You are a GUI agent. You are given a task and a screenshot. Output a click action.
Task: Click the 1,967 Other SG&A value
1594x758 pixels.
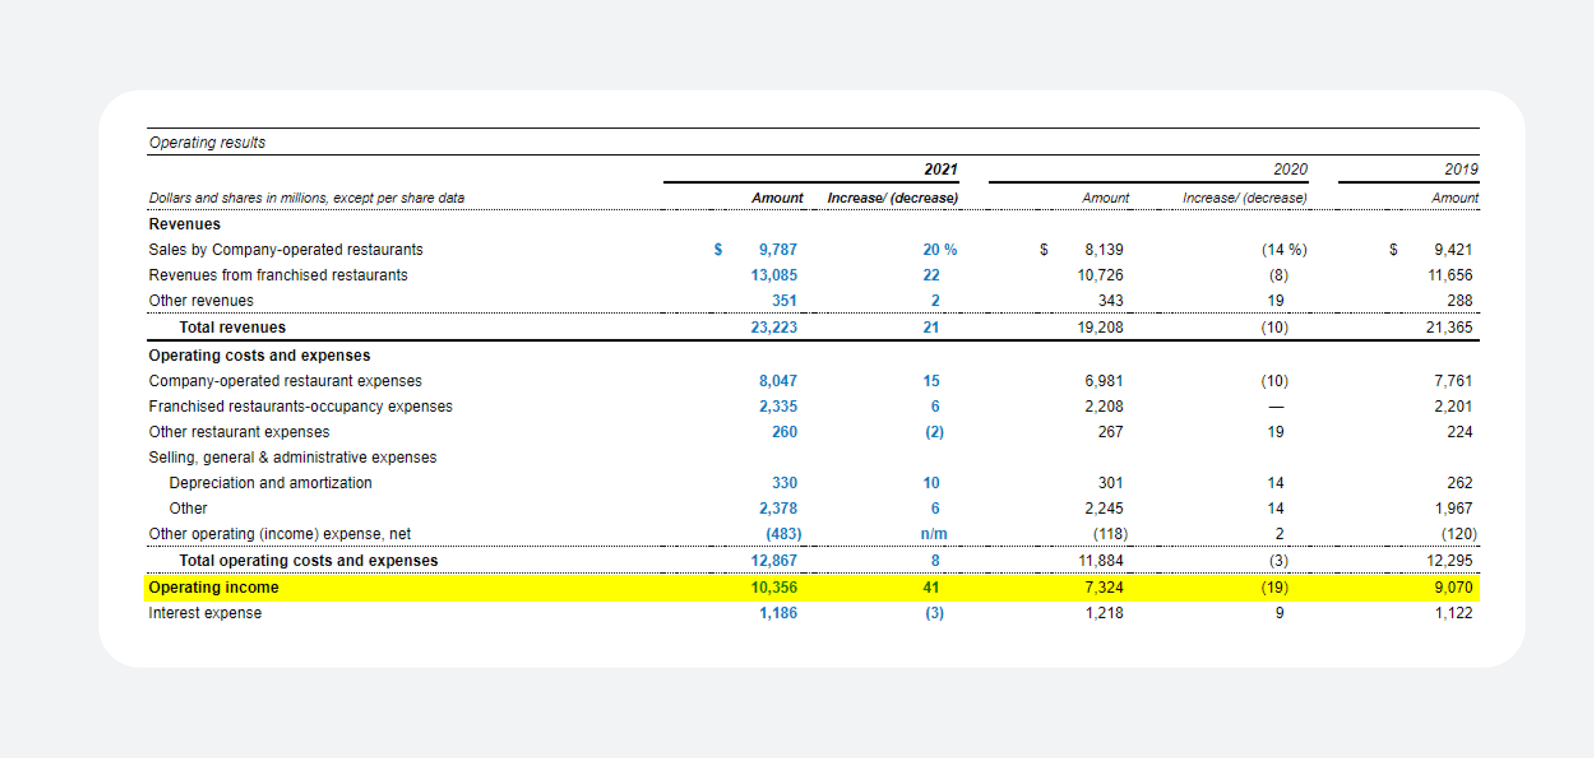coord(1453,508)
